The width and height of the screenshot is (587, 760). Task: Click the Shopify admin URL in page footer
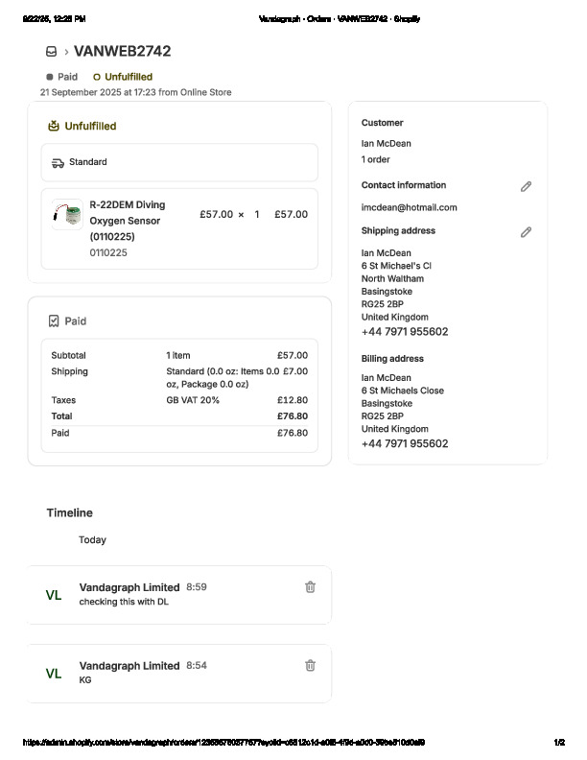point(223,742)
